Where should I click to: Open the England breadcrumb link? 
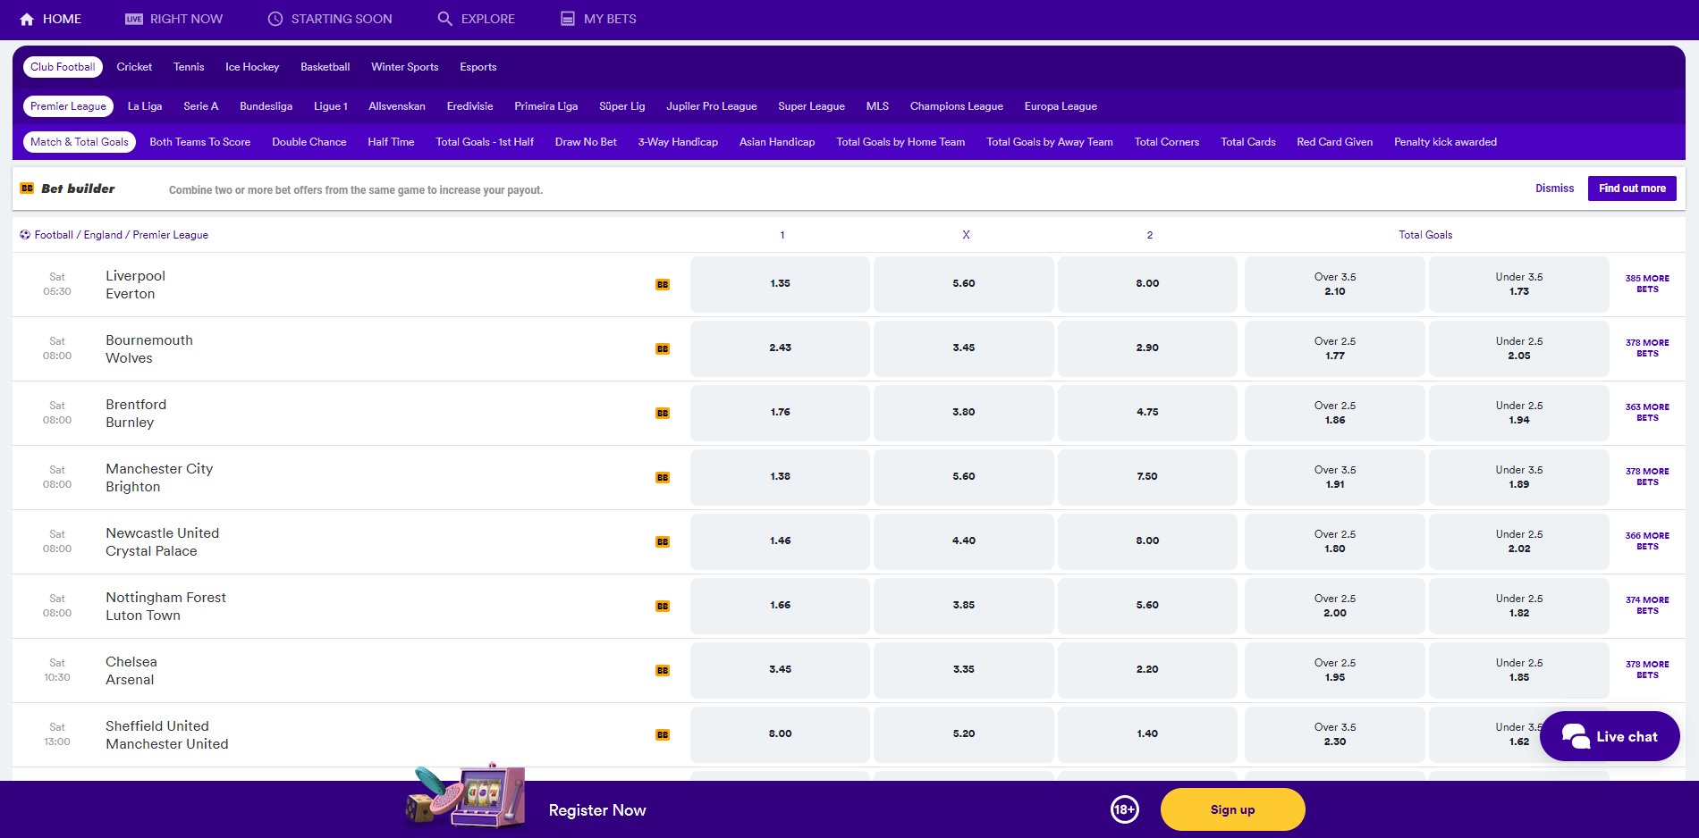coord(103,235)
